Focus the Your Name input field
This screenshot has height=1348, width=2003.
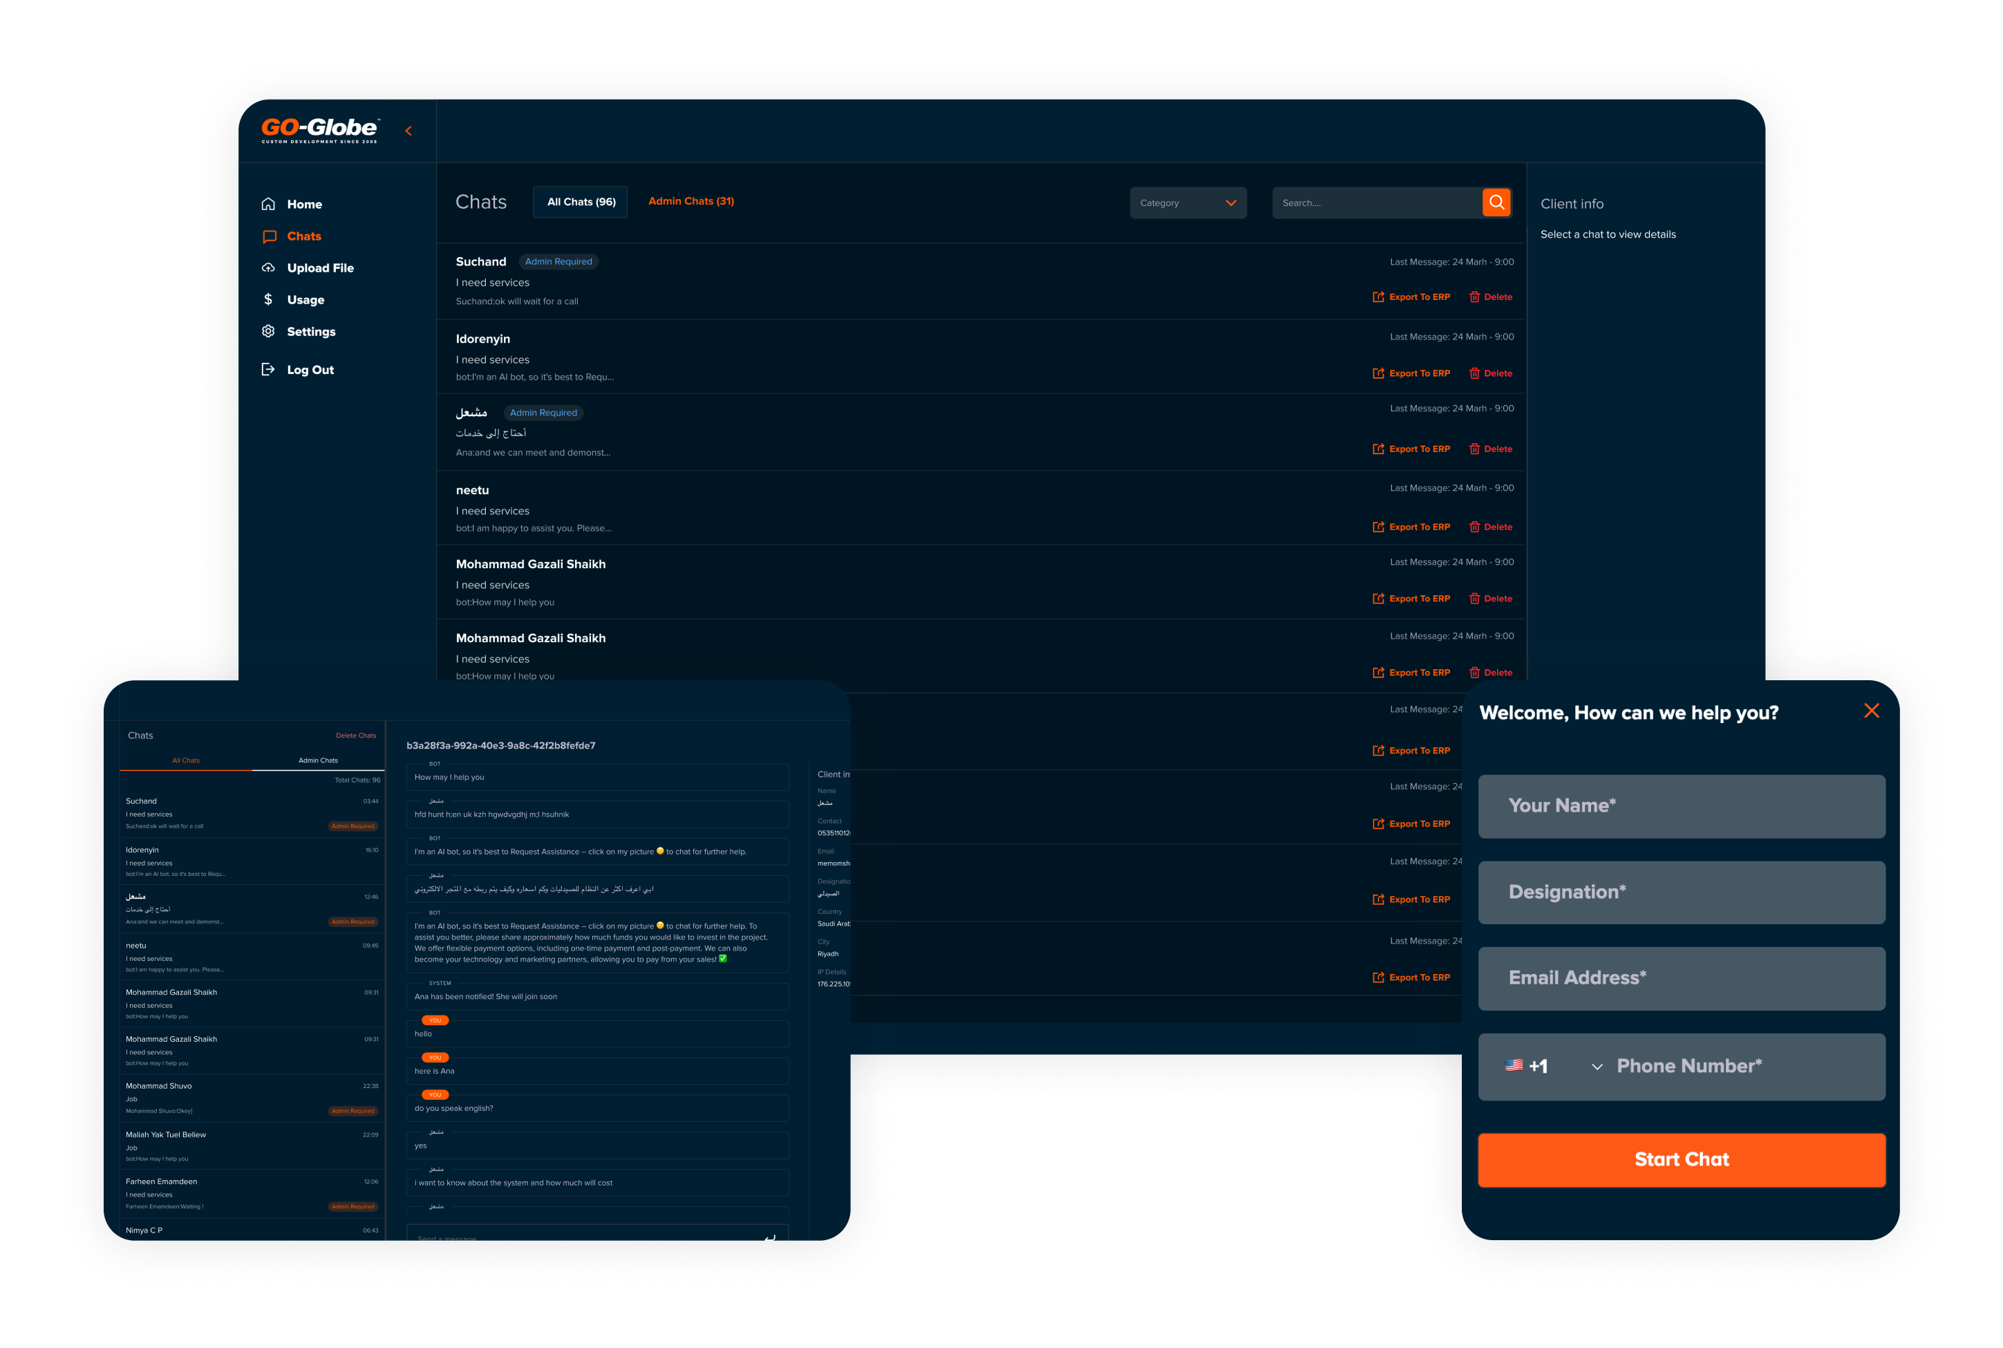pyautogui.click(x=1681, y=805)
